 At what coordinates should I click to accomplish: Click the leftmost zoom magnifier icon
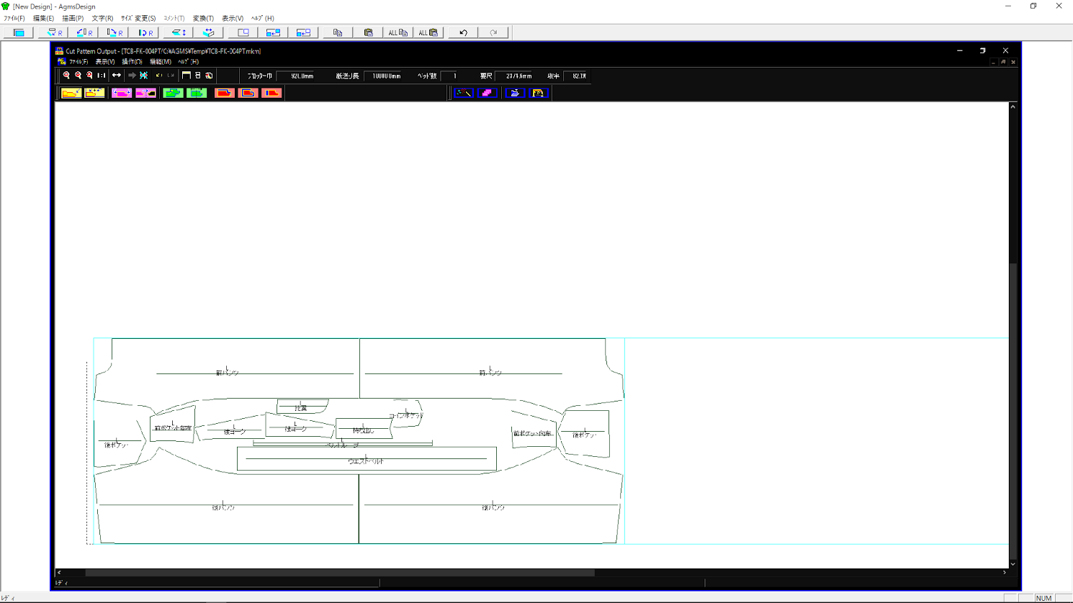coord(66,76)
